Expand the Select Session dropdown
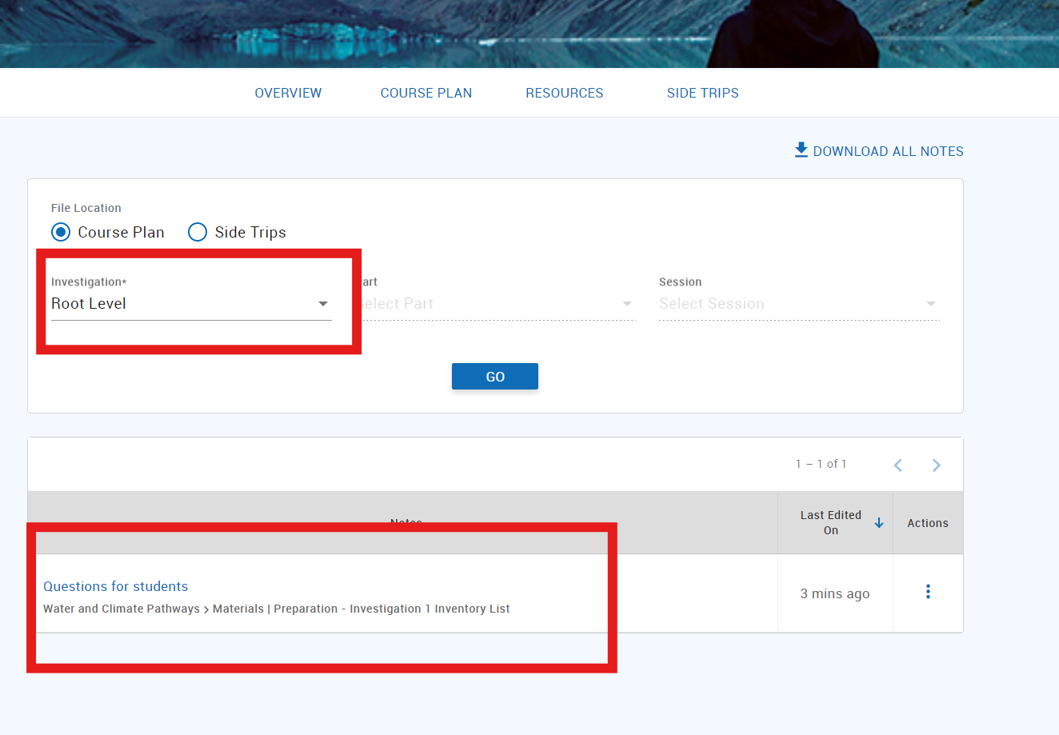 (x=799, y=304)
